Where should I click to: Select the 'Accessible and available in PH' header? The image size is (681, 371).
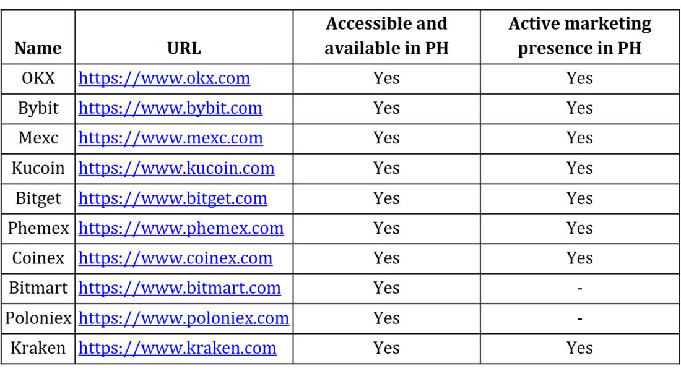[386, 36]
